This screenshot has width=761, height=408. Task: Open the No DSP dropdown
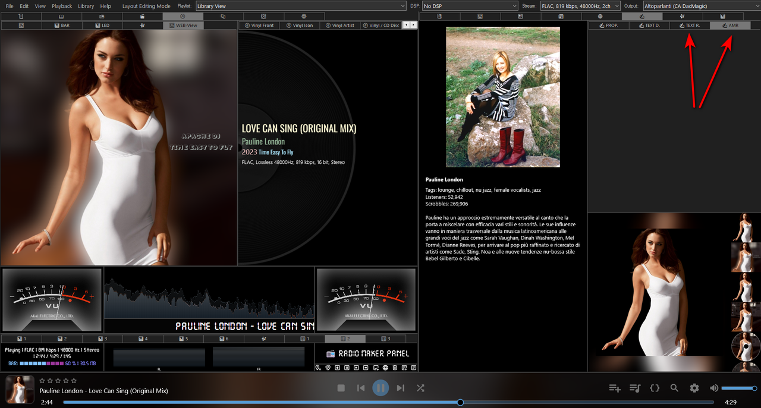470,6
